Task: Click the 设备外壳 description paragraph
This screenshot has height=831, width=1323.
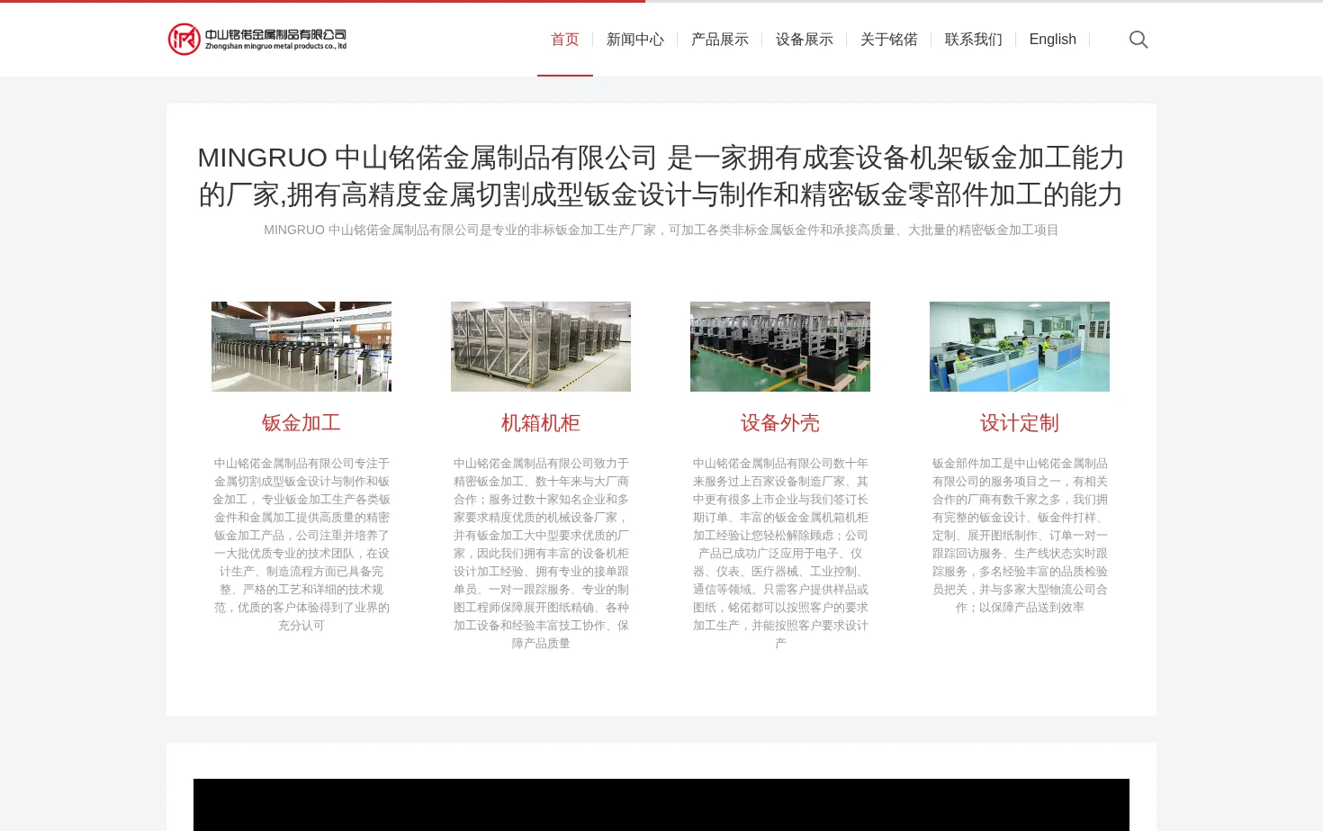Action: 780,553
